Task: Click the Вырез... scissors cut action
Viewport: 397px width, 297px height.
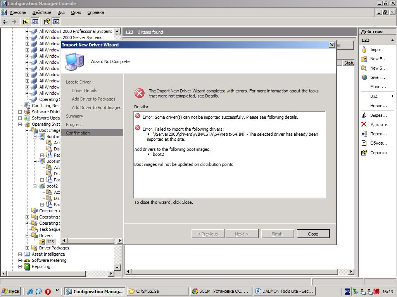Action: coord(364,115)
